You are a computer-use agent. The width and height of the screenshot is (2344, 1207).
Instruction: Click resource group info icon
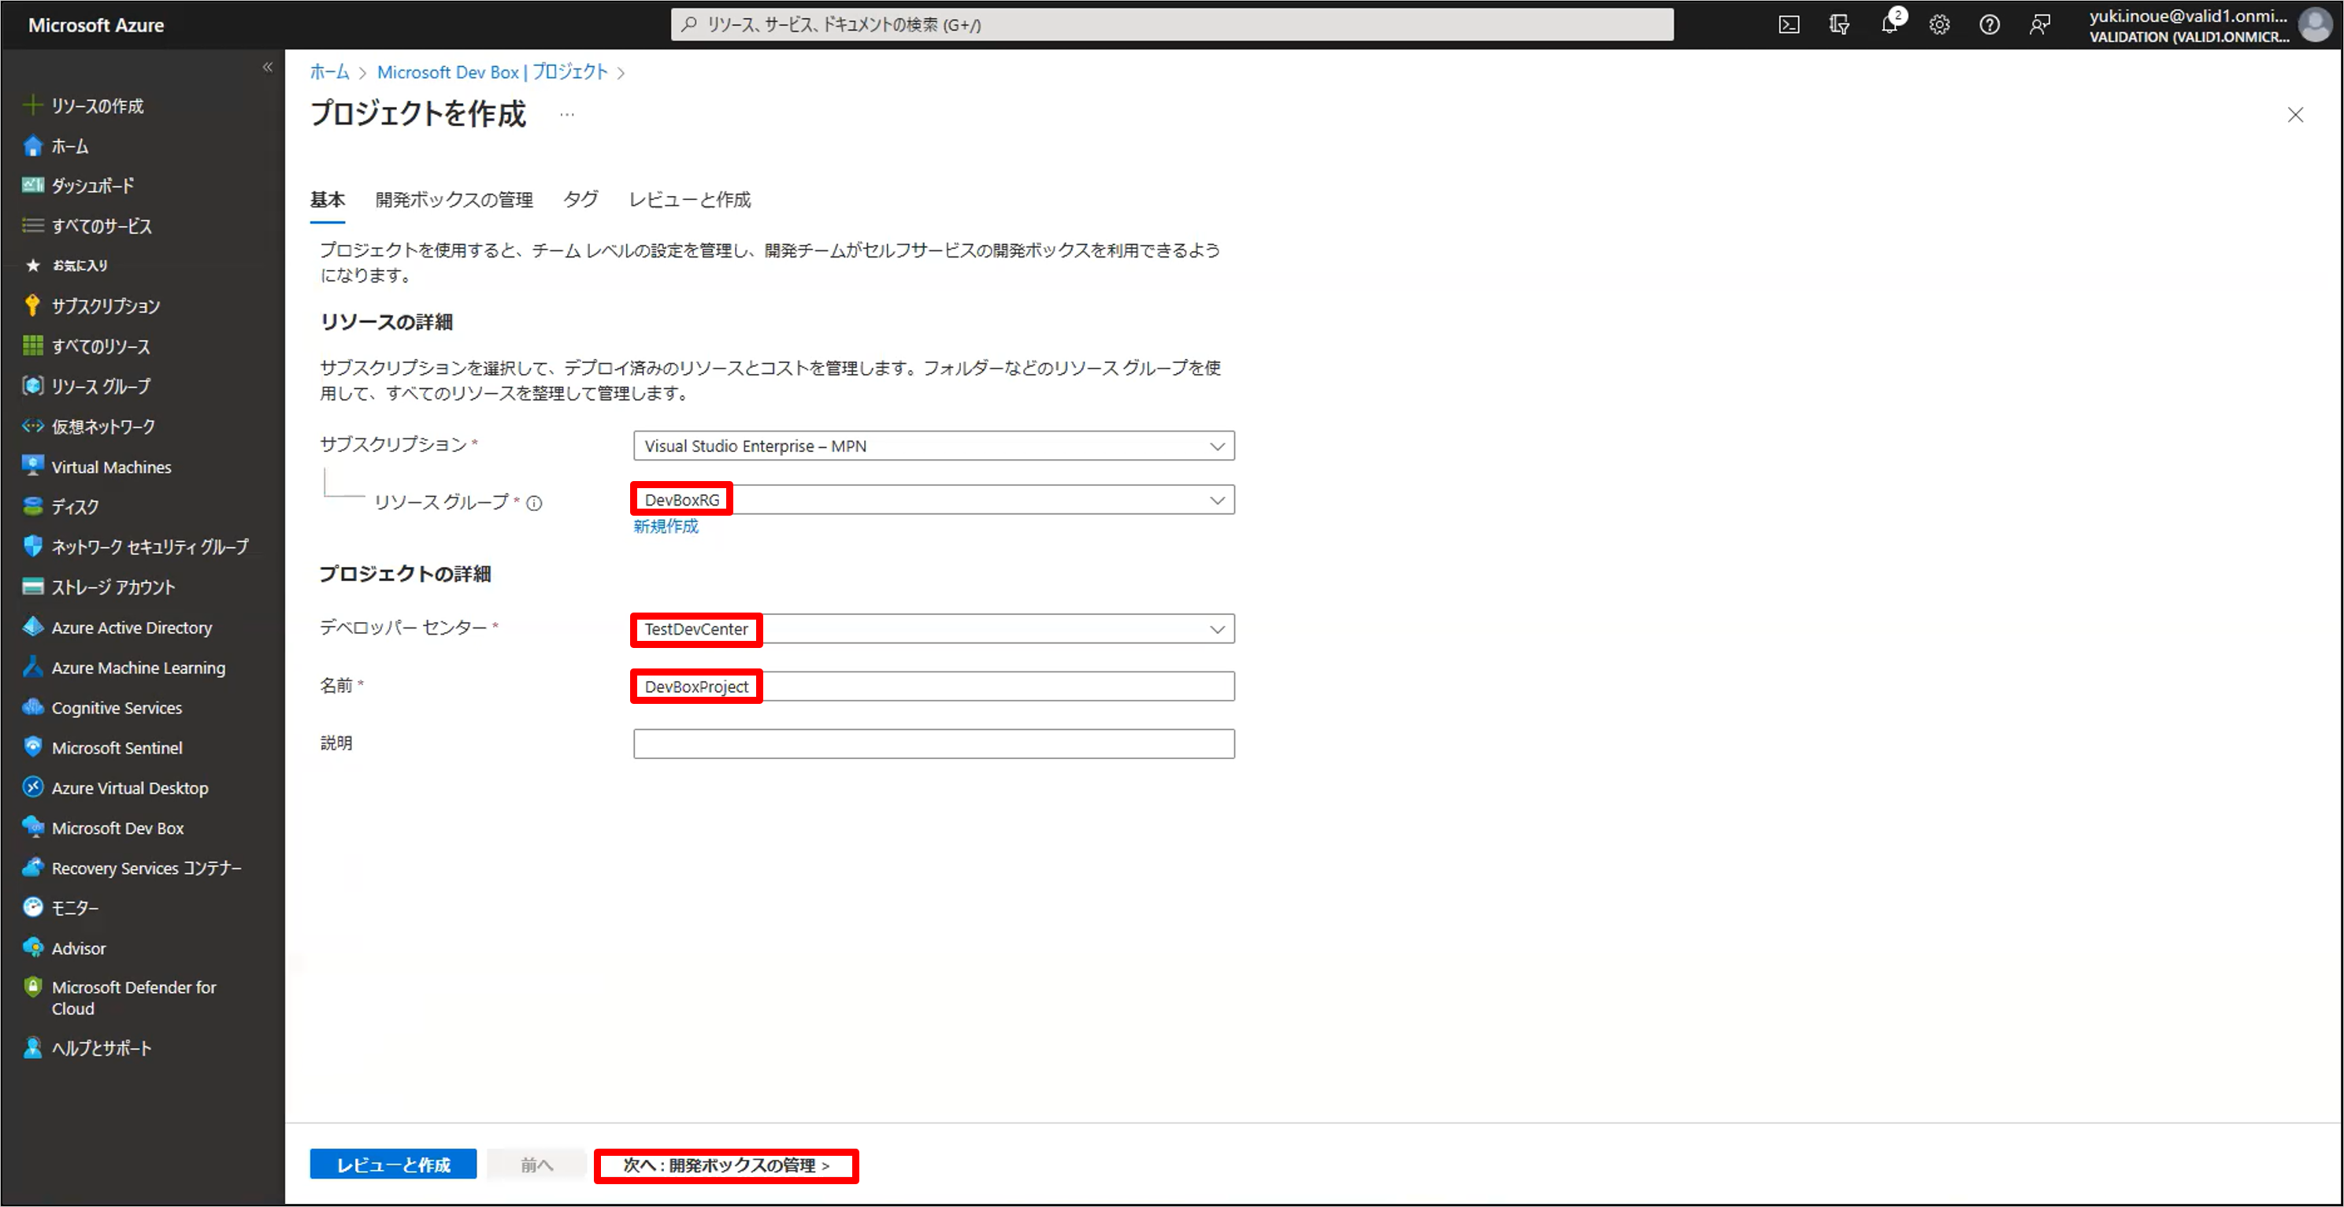coord(534,503)
